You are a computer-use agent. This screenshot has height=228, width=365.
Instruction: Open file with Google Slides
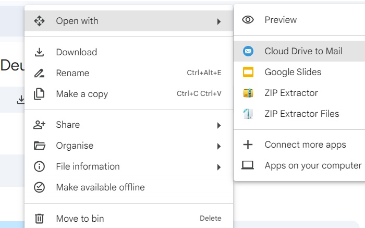pyautogui.click(x=299, y=72)
